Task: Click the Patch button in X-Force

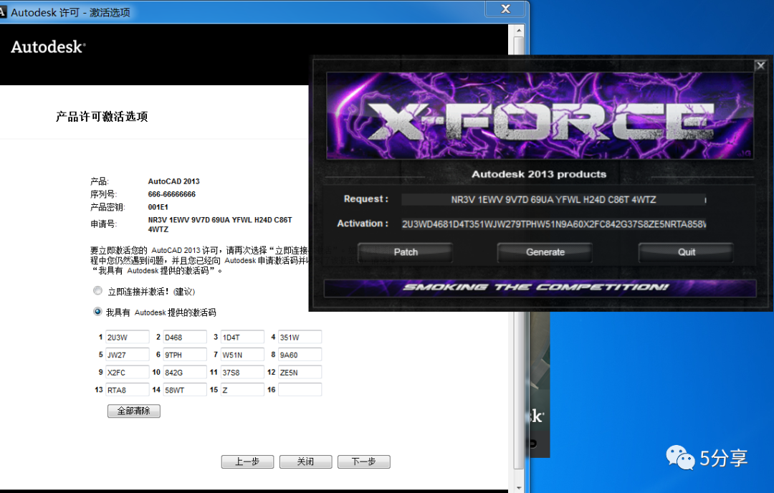Action: 405,252
